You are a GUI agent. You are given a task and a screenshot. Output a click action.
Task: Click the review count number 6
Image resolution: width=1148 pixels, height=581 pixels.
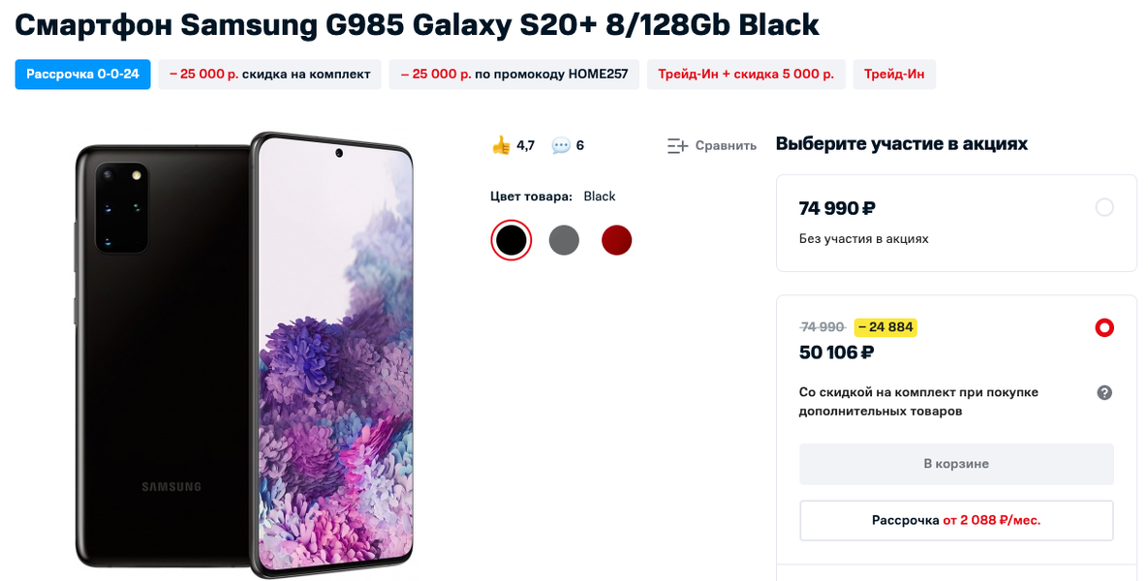[x=579, y=145]
